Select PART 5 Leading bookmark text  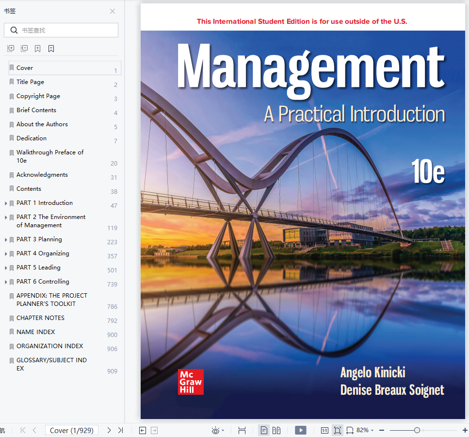pyautogui.click(x=38, y=268)
